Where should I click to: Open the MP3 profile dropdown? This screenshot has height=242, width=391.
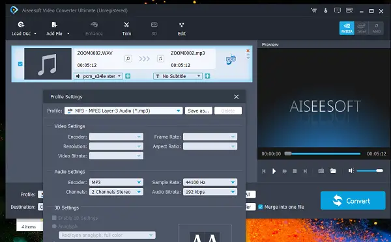click(123, 111)
